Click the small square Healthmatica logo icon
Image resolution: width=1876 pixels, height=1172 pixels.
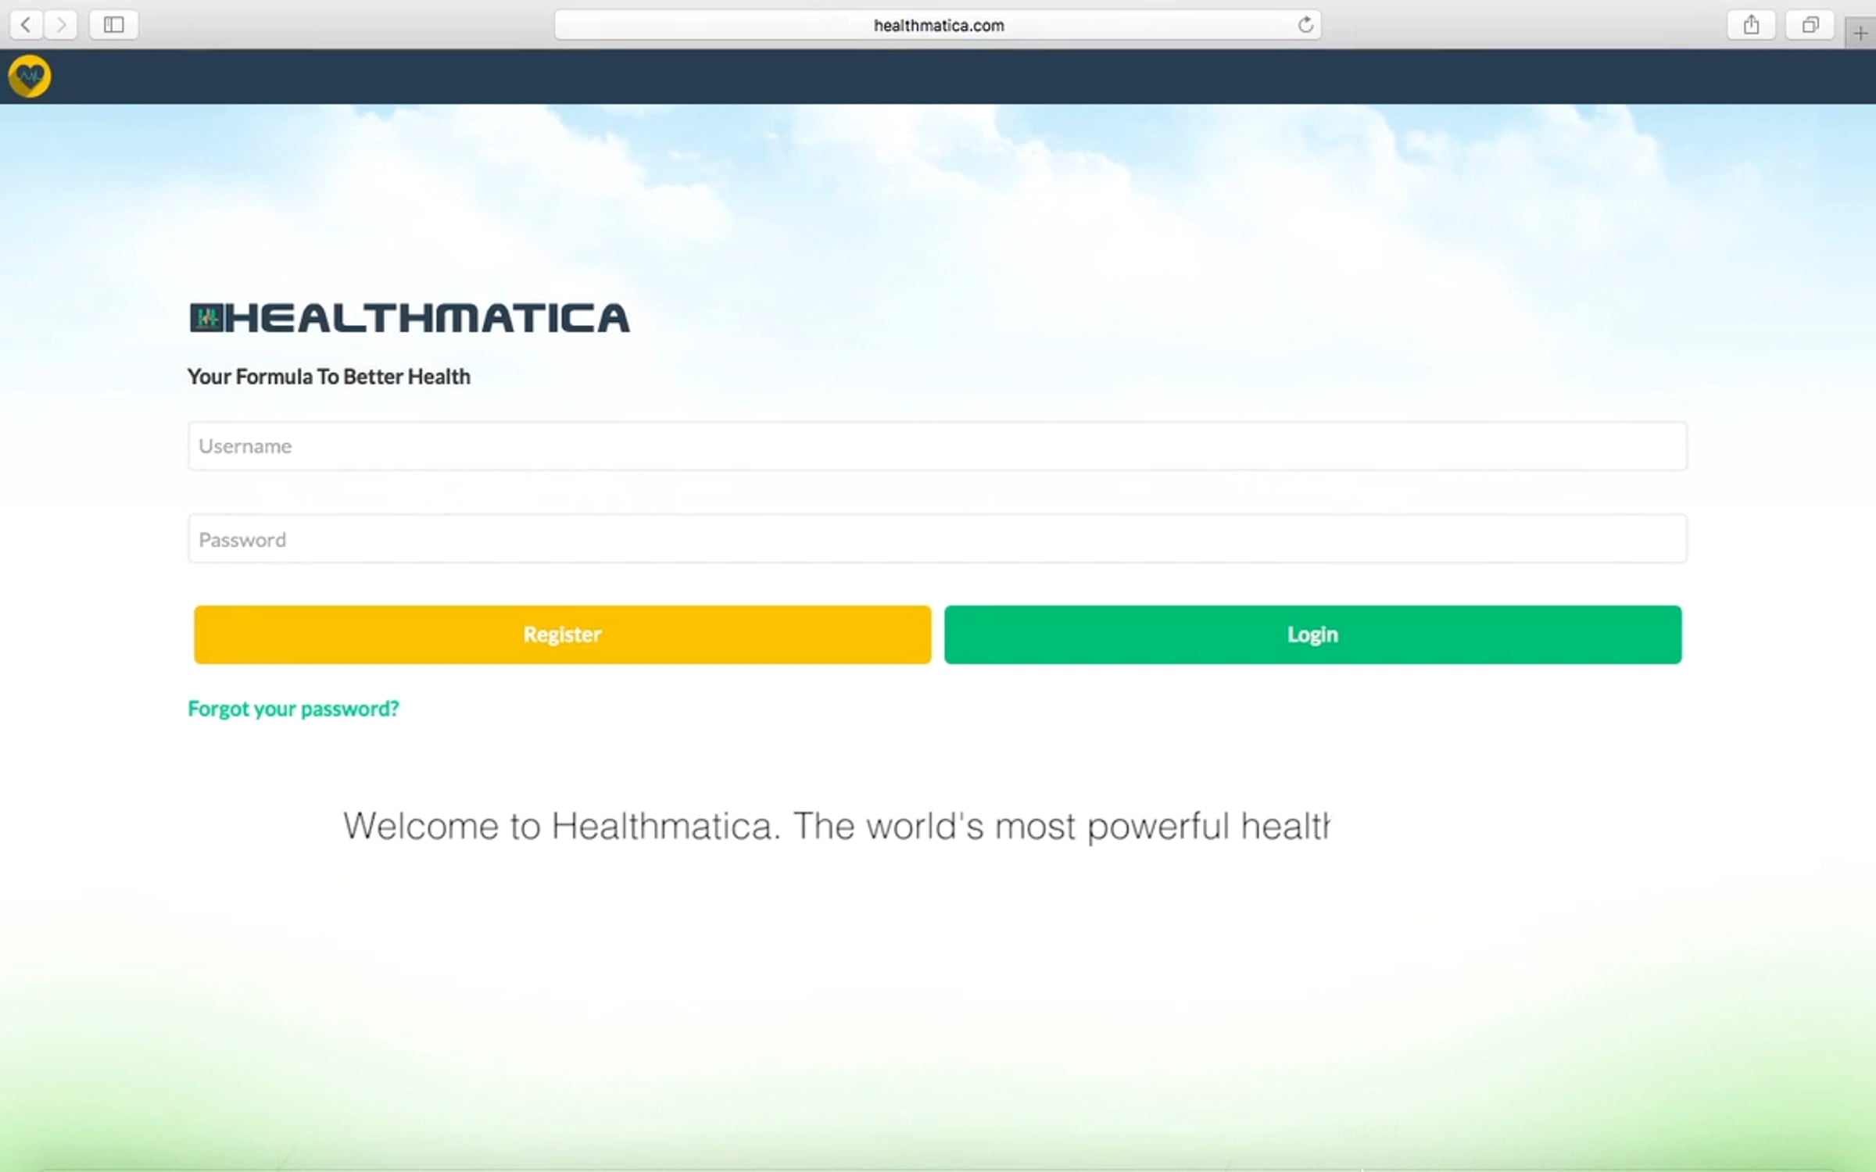[x=206, y=318]
